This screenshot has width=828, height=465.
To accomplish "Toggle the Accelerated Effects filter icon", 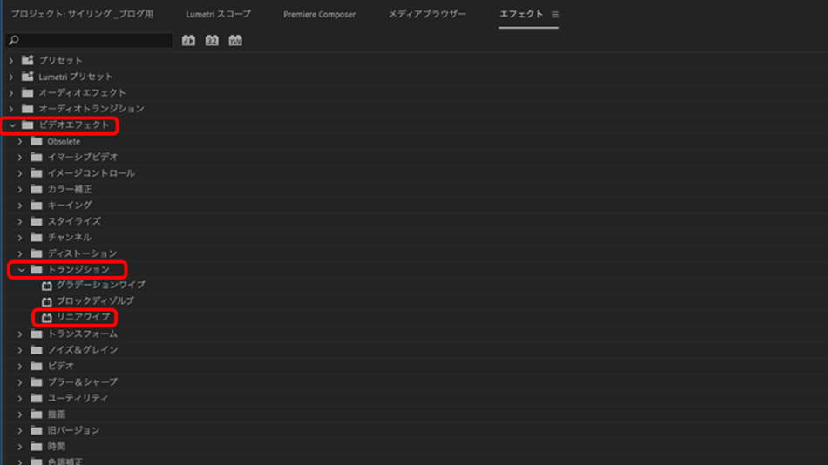I will coord(188,41).
